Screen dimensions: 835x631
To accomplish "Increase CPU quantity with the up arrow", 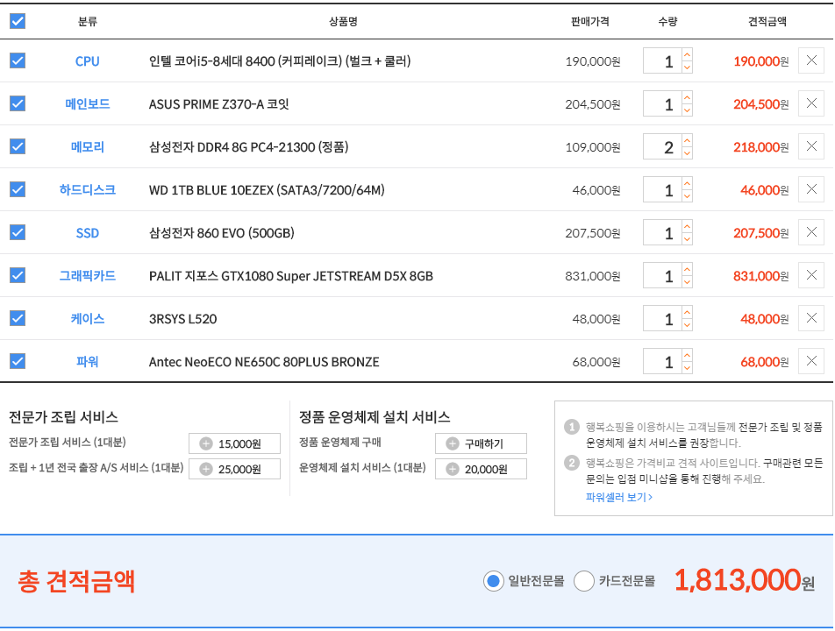I will click(687, 55).
